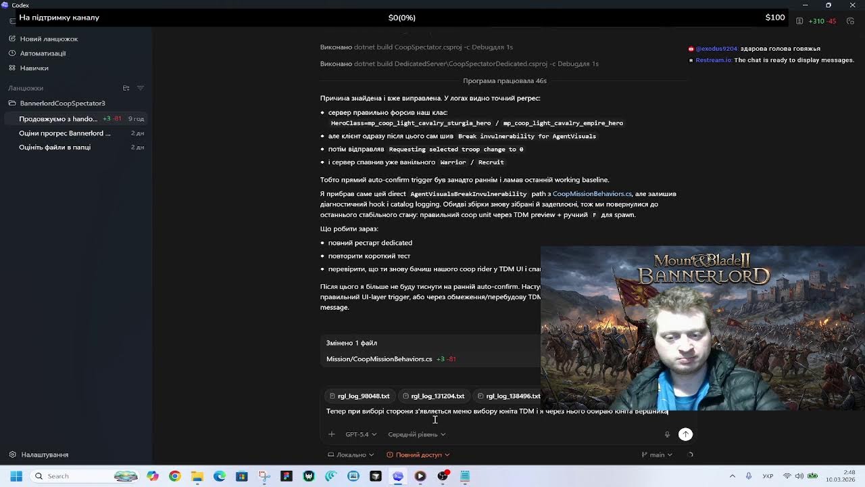This screenshot has height=487, width=865.
Task: Open Copilot from the taskbar
Action: [153, 476]
